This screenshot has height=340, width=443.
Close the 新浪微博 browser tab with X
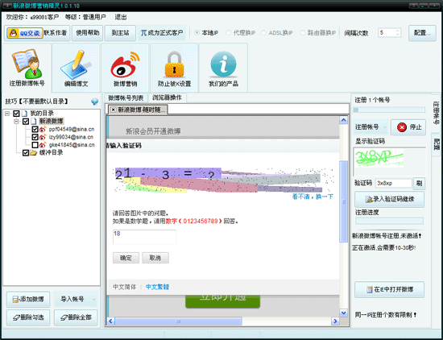(113, 110)
